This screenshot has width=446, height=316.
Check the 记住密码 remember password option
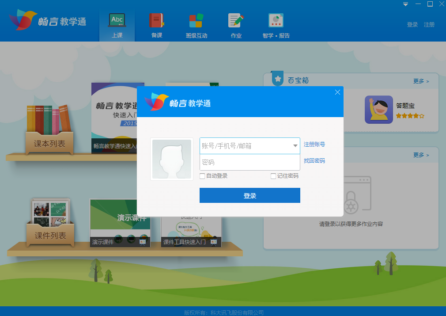[x=273, y=176]
